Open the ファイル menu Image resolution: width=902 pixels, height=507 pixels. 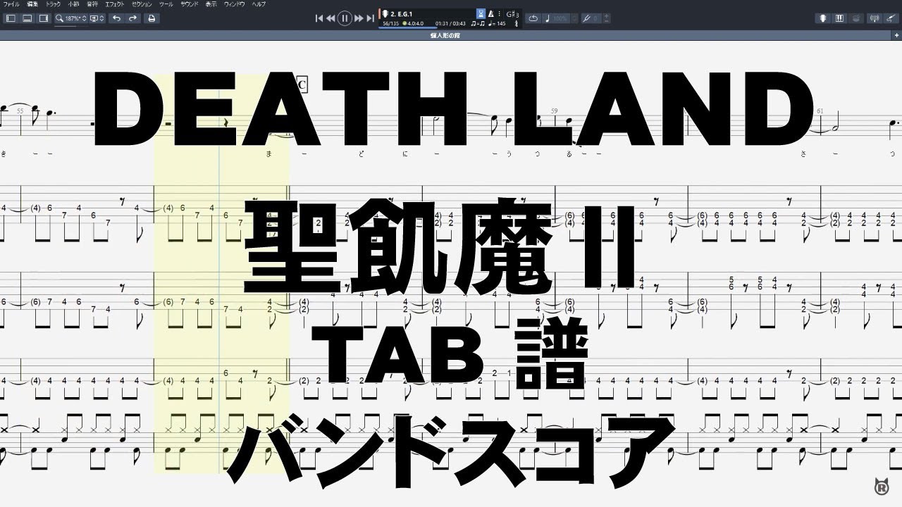point(12,4)
